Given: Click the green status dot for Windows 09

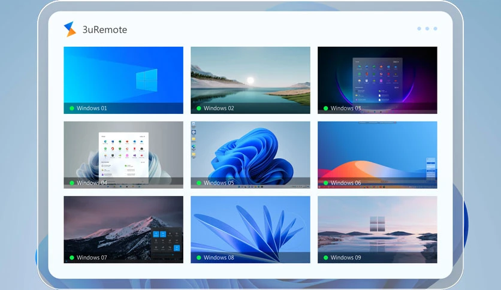Looking at the screenshot, I should click(326, 258).
